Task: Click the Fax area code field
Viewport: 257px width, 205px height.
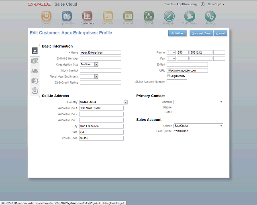Action: click(183, 58)
